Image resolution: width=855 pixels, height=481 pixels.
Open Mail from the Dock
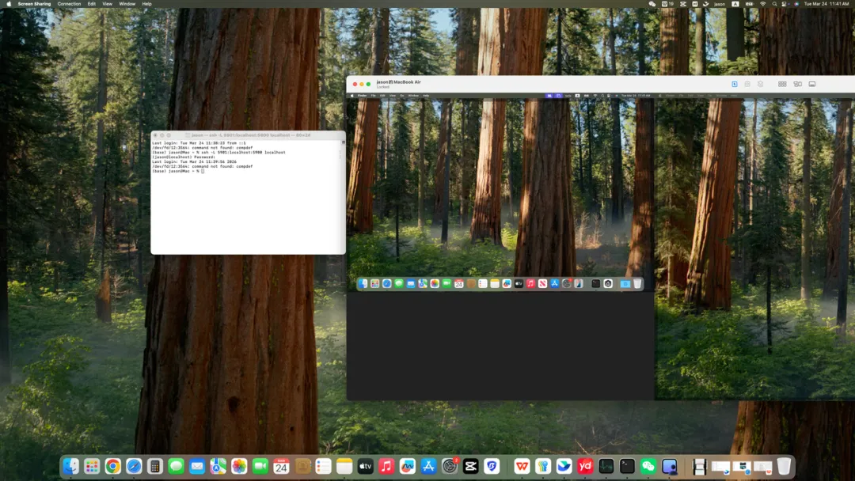click(197, 466)
